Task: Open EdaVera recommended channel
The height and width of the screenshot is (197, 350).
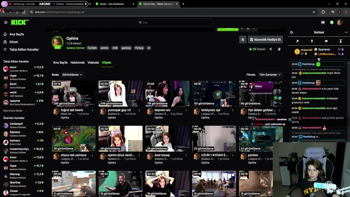Action: pos(23,134)
